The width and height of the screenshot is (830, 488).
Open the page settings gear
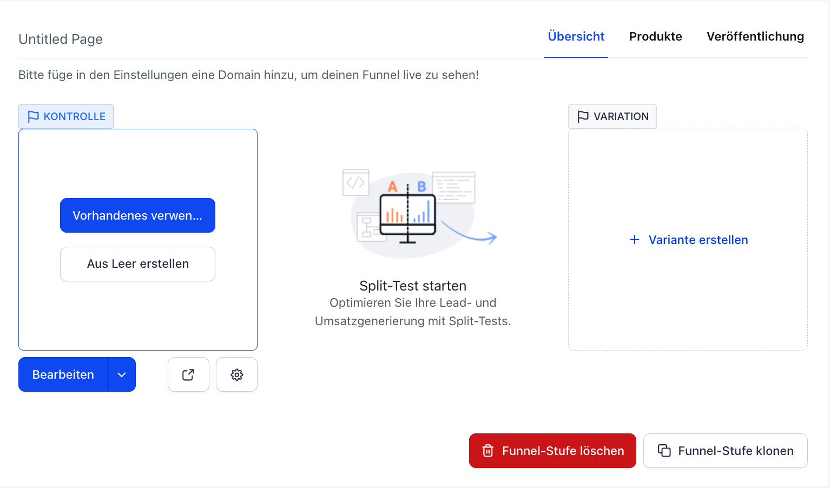(x=236, y=374)
